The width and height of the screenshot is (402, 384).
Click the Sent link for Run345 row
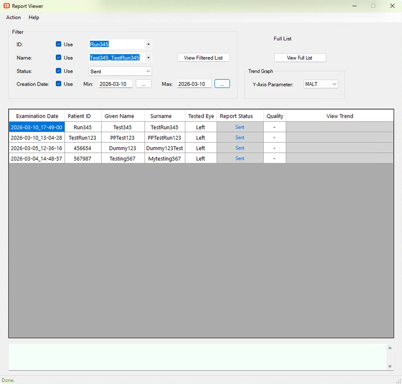240,127
